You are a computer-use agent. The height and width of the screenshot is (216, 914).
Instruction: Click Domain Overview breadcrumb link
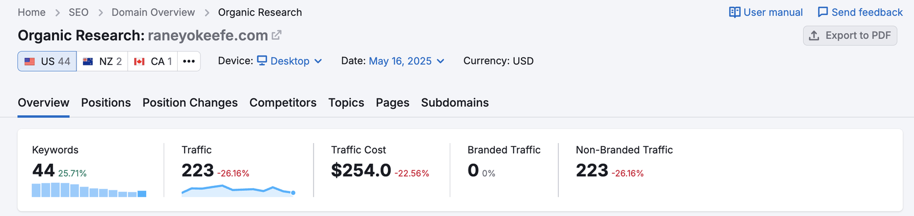(x=153, y=13)
